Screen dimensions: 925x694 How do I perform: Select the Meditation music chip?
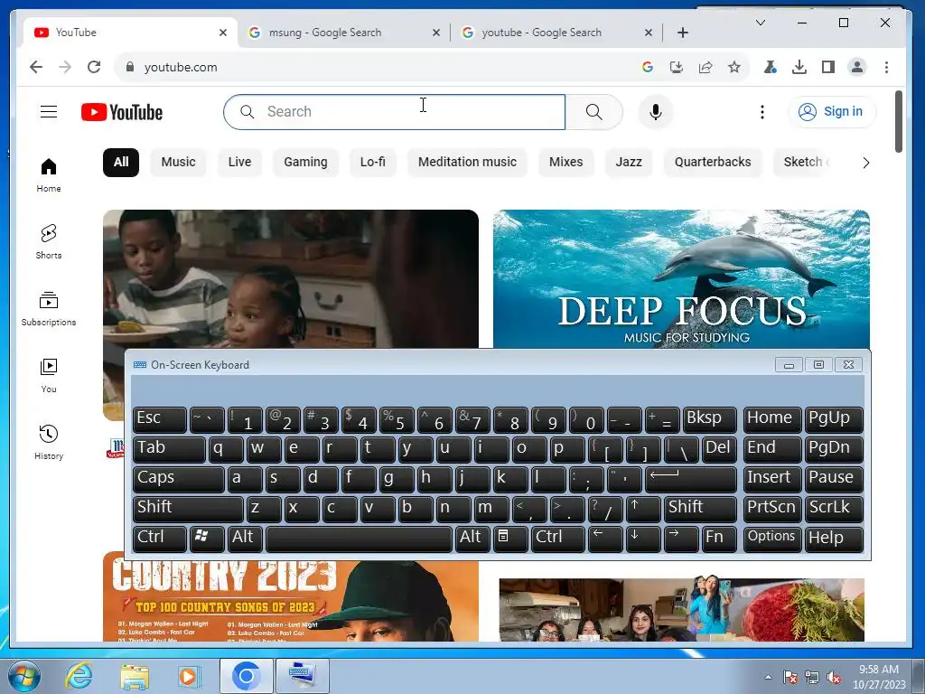pyautogui.click(x=467, y=163)
